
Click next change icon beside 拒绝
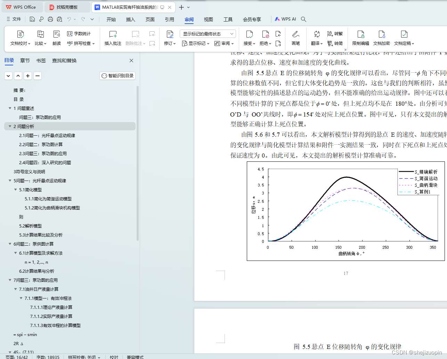coord(278,43)
